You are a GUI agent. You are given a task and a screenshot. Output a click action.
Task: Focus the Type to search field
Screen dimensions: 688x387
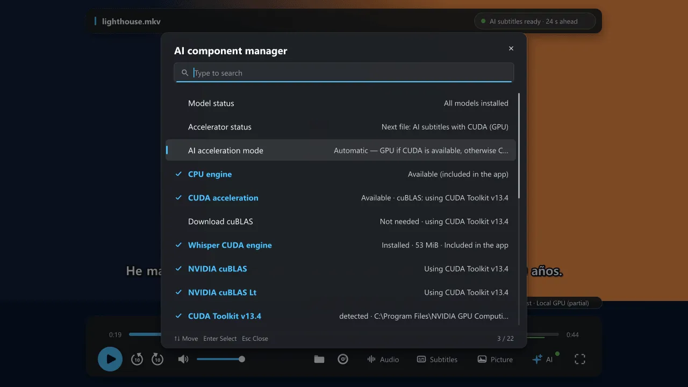click(x=344, y=73)
